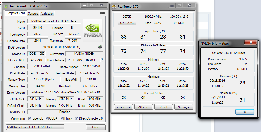Viewport: 261px width, 132px height.
Task: Toggle the DirectCompute 5.0 checkbox
Action: click(x=76, y=118)
